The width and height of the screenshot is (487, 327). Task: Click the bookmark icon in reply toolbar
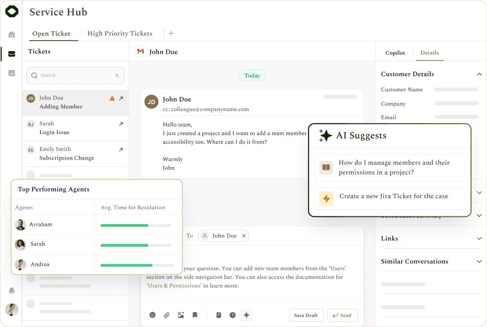(195, 315)
